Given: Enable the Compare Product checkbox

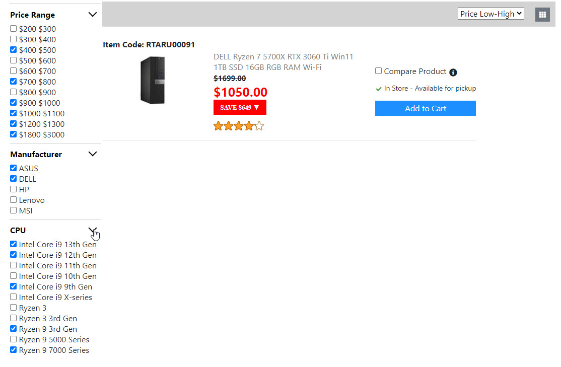Looking at the screenshot, I should pos(379,71).
